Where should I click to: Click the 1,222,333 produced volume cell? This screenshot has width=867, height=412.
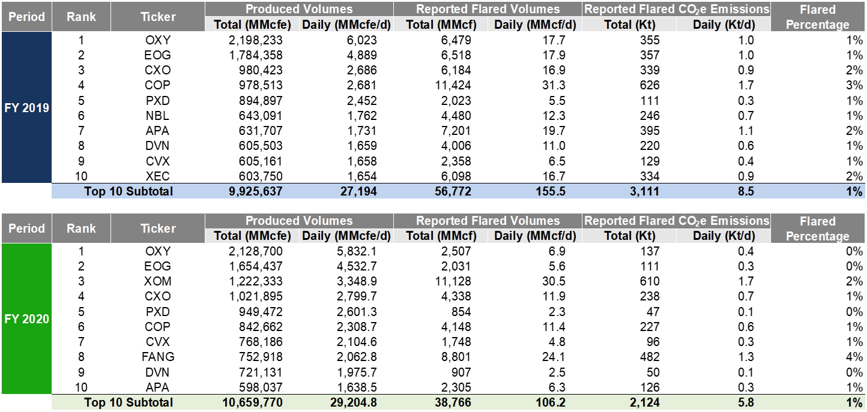(252, 281)
